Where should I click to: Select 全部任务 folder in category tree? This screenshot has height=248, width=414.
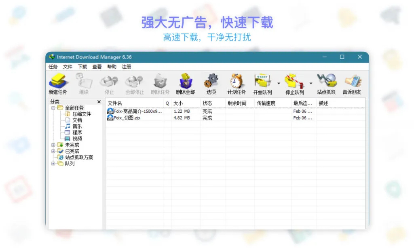click(74, 108)
